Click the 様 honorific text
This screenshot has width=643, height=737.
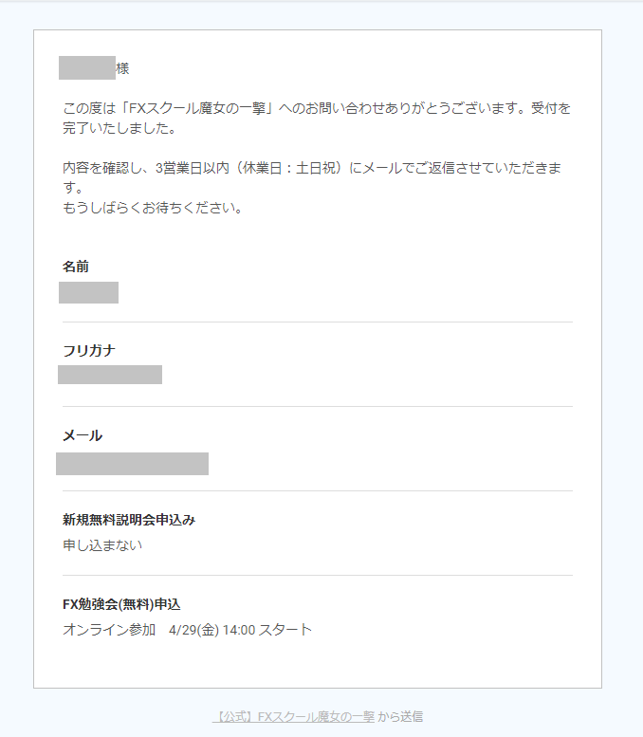(x=122, y=68)
